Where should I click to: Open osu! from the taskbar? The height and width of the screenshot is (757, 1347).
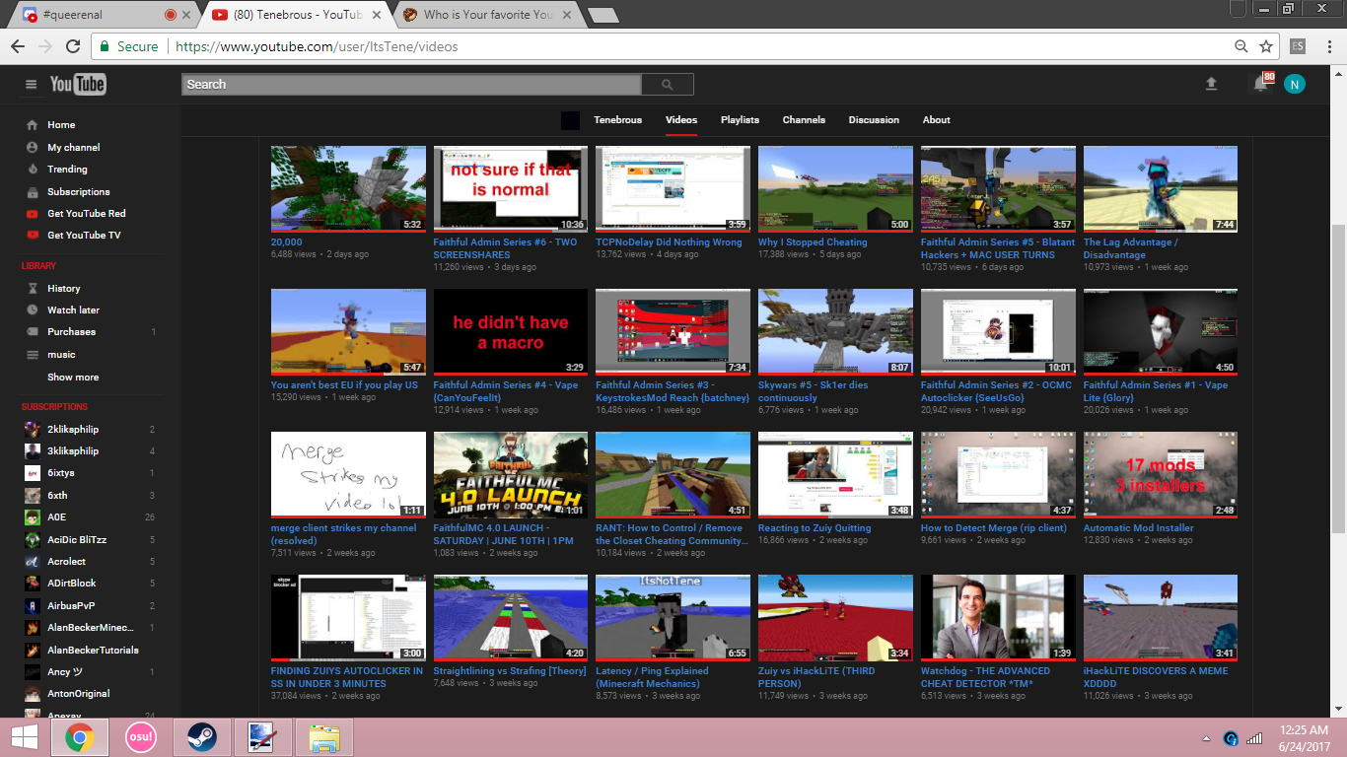click(141, 737)
